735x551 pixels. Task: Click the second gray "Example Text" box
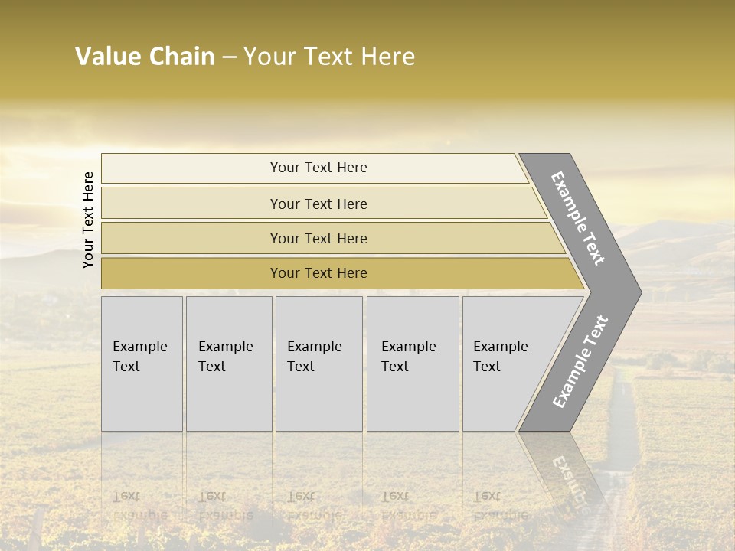[x=228, y=363]
